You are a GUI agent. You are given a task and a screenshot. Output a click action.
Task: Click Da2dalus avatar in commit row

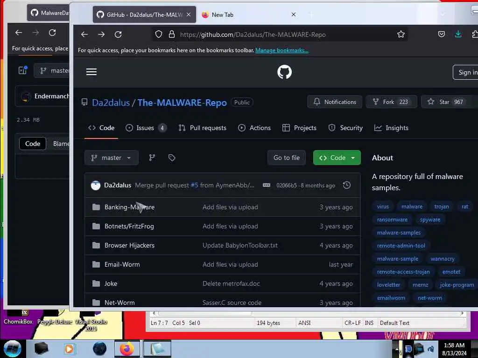pyautogui.click(x=96, y=186)
